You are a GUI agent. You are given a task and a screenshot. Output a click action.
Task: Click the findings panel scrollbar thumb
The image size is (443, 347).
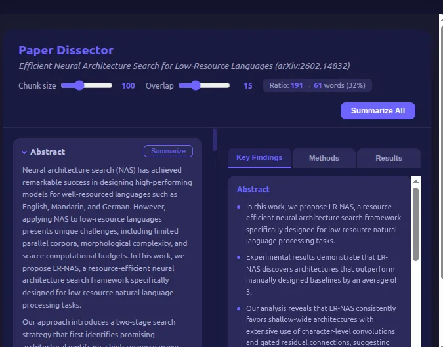click(415, 224)
